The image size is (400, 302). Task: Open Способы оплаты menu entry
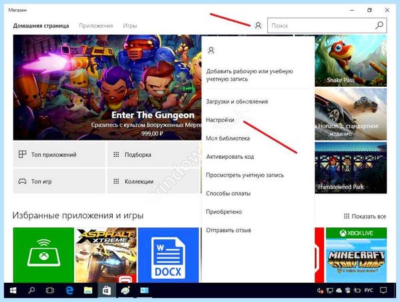[x=228, y=193]
